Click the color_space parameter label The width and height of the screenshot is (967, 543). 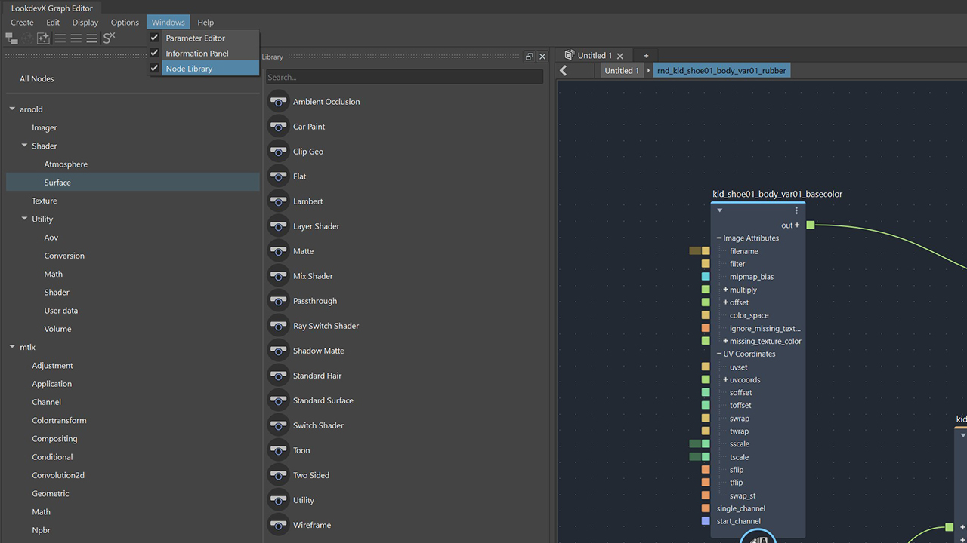pos(749,315)
